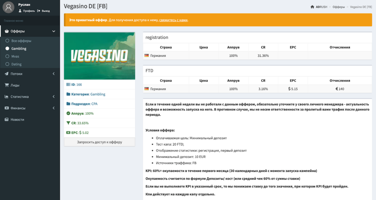This screenshot has width=376, height=200.
Task: Click the Vegasino DE [FB] page title
Action: (86, 6)
